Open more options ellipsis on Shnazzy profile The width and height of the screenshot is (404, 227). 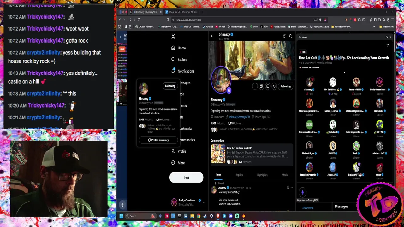point(255,86)
